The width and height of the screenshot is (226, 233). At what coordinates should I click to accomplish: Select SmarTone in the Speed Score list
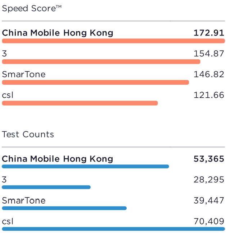point(24,75)
